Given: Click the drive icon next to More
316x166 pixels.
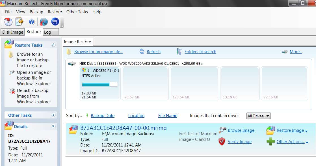Looking at the screenshot, I should coord(285,52).
